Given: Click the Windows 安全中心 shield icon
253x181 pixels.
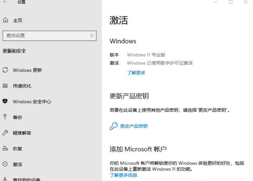Looking at the screenshot, I should pos(5,101).
